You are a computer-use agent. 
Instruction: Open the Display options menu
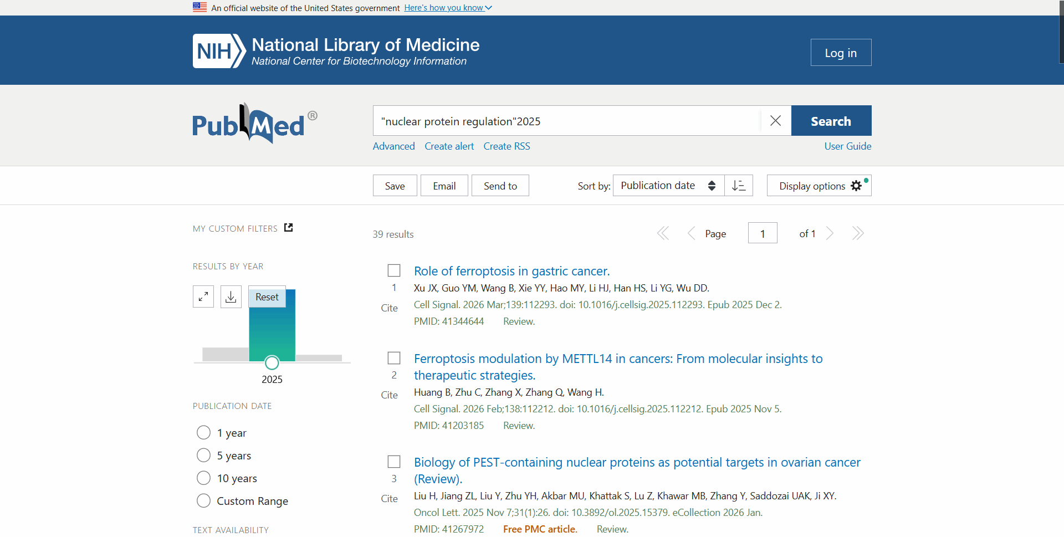pos(819,186)
